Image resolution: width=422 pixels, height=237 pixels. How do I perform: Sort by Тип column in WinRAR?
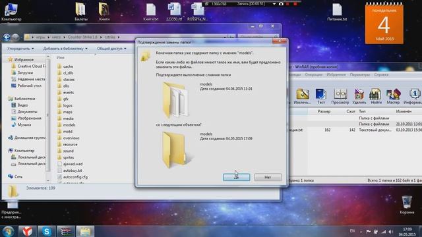pyautogui.click(x=362, y=111)
